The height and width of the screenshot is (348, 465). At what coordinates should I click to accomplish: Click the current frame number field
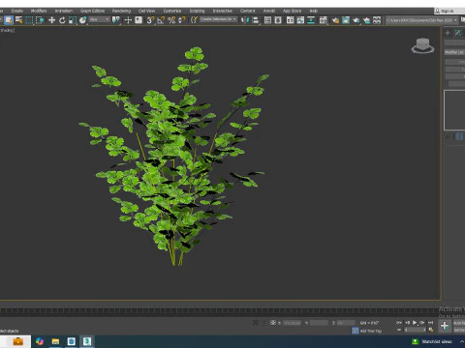415,330
